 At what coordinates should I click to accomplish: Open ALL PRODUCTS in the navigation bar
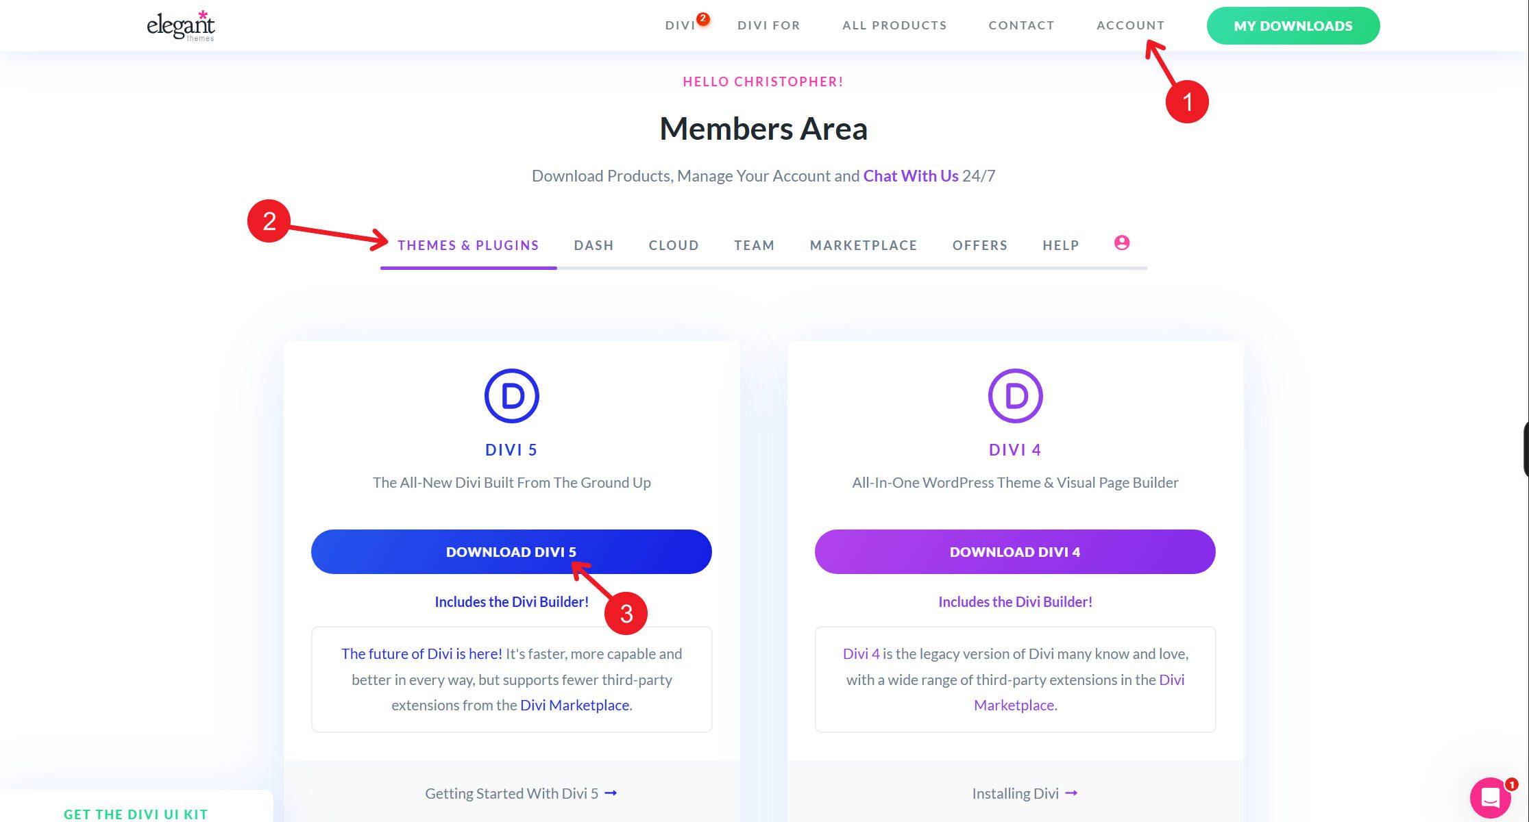pyautogui.click(x=894, y=25)
